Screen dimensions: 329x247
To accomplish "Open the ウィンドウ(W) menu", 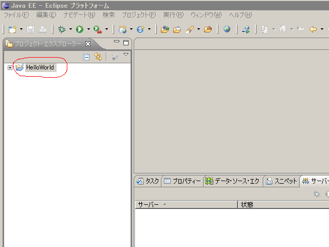I will (x=206, y=15).
